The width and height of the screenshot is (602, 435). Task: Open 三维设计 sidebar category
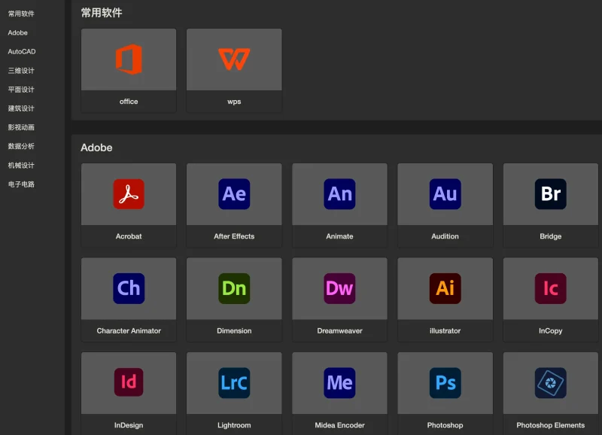[x=21, y=71]
